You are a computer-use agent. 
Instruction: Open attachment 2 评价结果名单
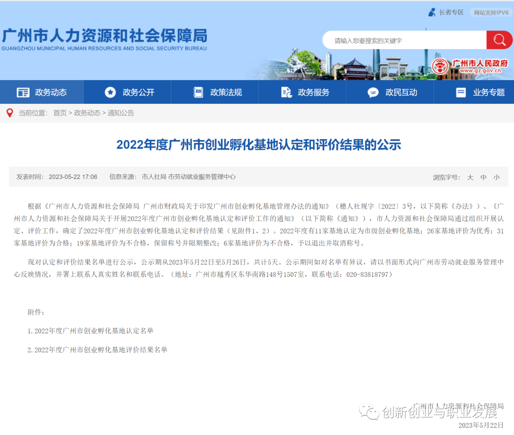coord(98,350)
